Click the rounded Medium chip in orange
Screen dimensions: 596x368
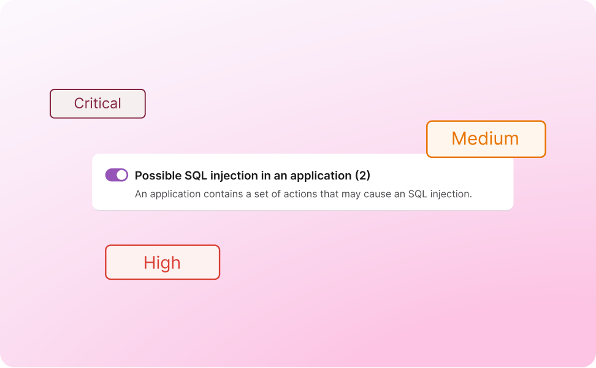[x=486, y=139]
